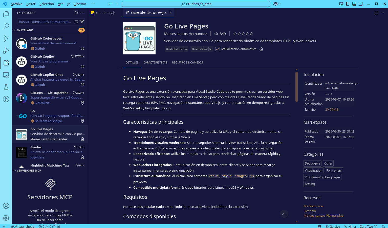Open more actions in Extensions header
The width and height of the screenshot is (388, 228).
coord(82,13)
